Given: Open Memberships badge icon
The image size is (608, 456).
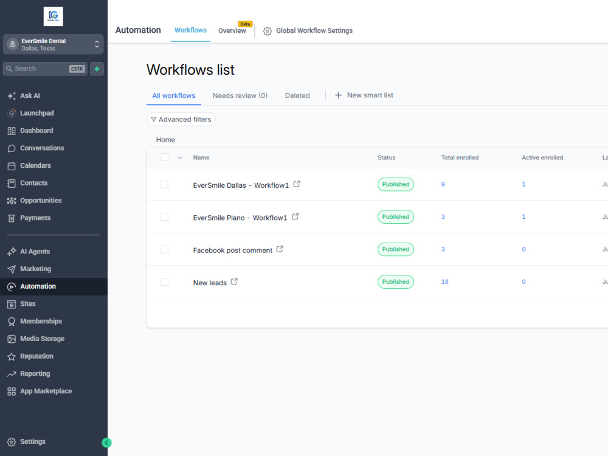Looking at the screenshot, I should [x=12, y=322].
